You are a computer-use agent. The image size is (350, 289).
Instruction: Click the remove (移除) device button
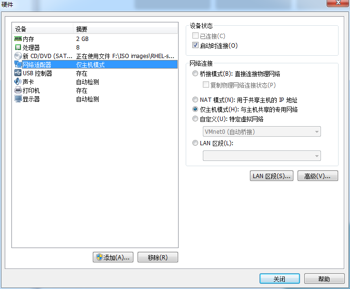tap(158, 257)
